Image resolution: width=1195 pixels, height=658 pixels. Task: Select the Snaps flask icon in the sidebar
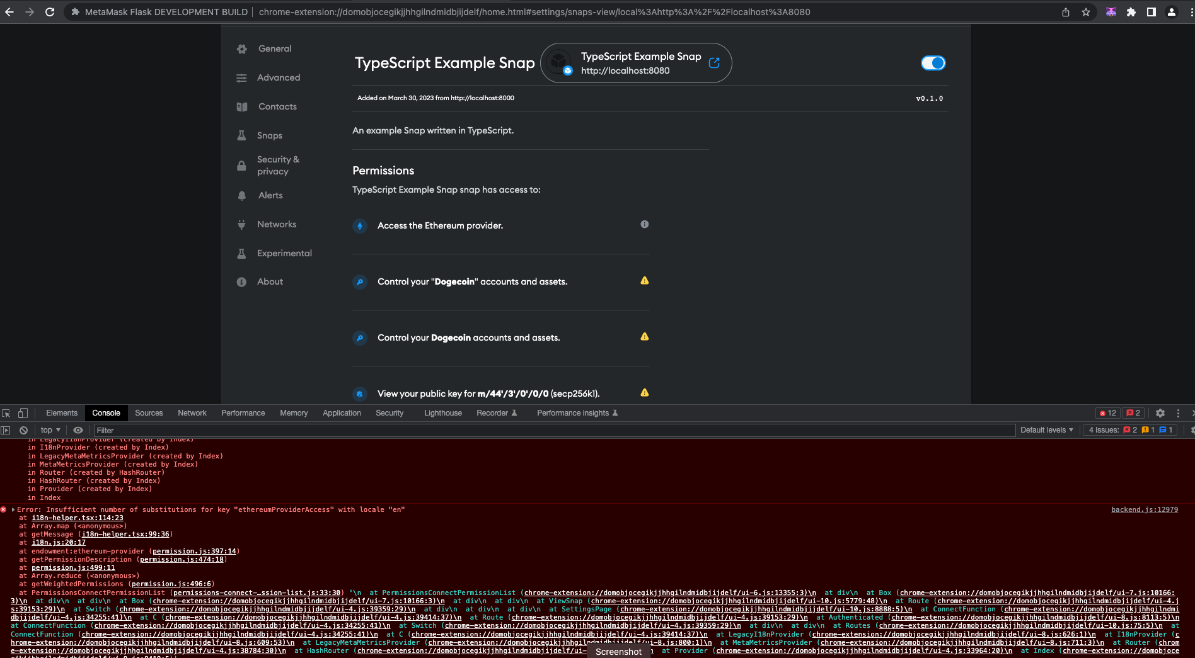click(241, 135)
